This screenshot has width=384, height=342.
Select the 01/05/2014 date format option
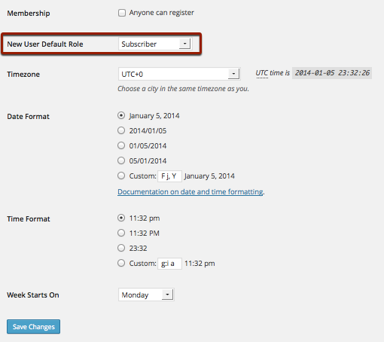[x=121, y=145]
